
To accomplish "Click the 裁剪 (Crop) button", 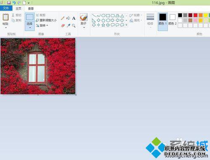I will (41, 15).
